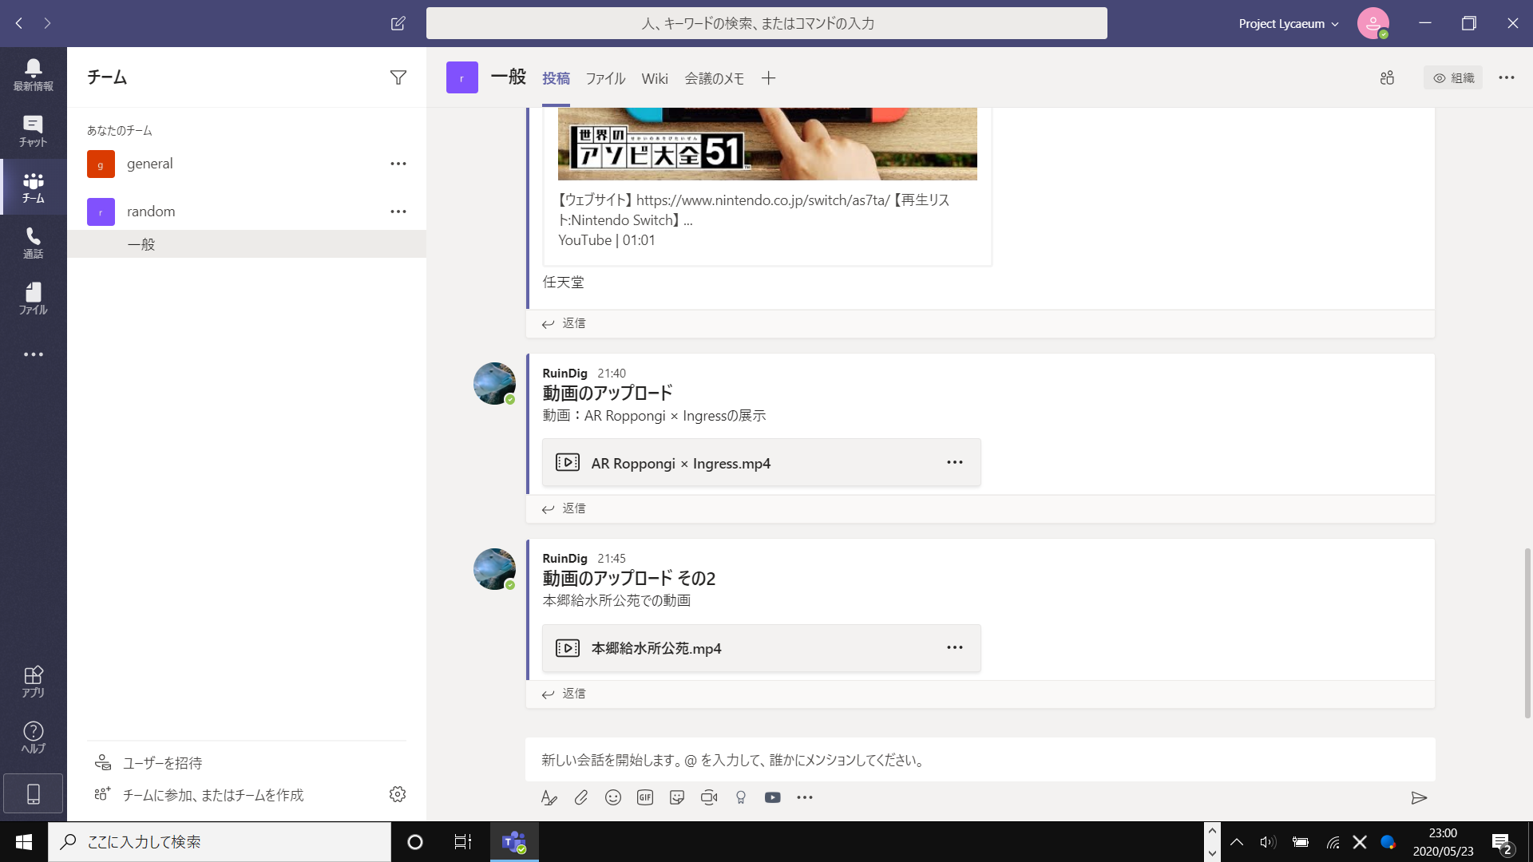Open the ファイル tab of 一般 channel
The image size is (1533, 862).
[605, 77]
